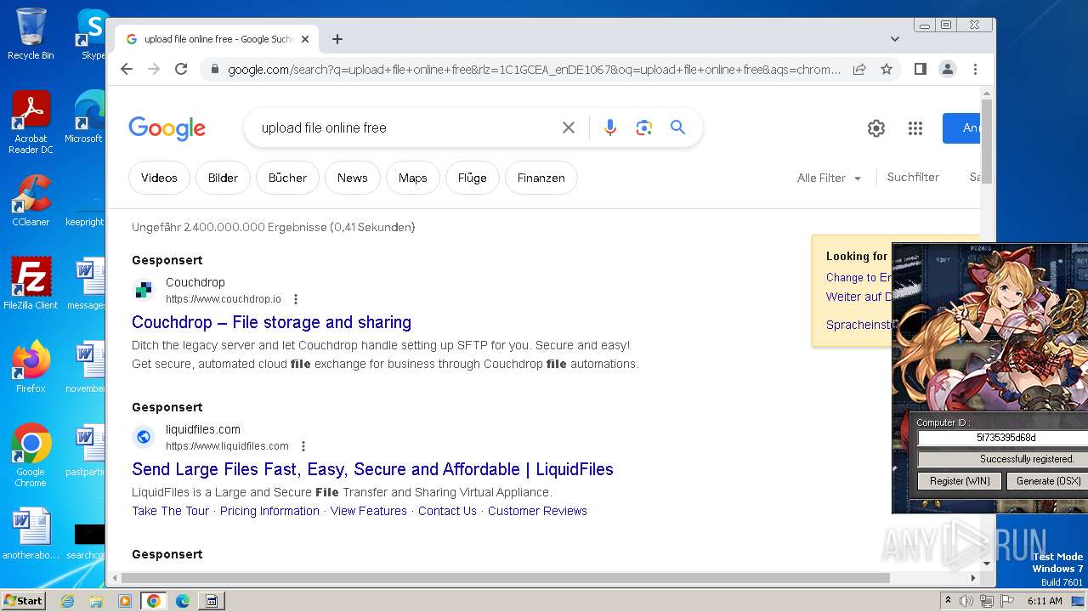This screenshot has width=1088, height=612.
Task: Open the Recycle Bin desktop icon
Action: click(31, 34)
